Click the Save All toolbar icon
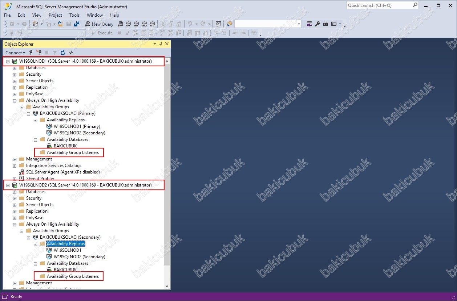Screen dimensions: 457x301 tap(77, 24)
